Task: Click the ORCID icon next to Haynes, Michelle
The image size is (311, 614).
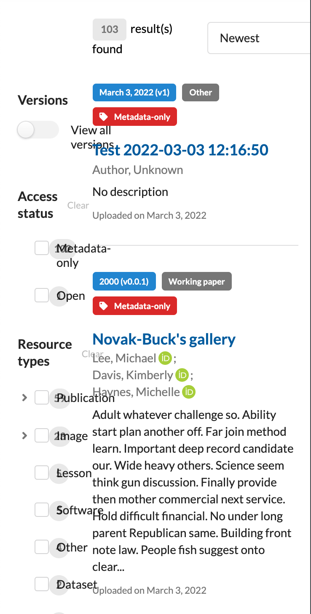Action: [188, 392]
